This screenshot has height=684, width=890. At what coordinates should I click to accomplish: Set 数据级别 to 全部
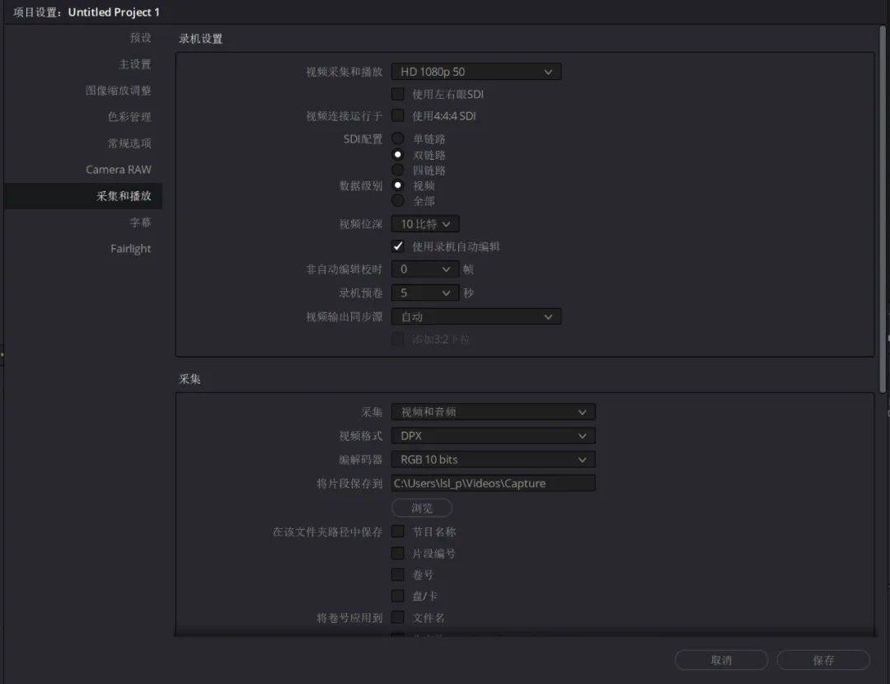pyautogui.click(x=399, y=200)
